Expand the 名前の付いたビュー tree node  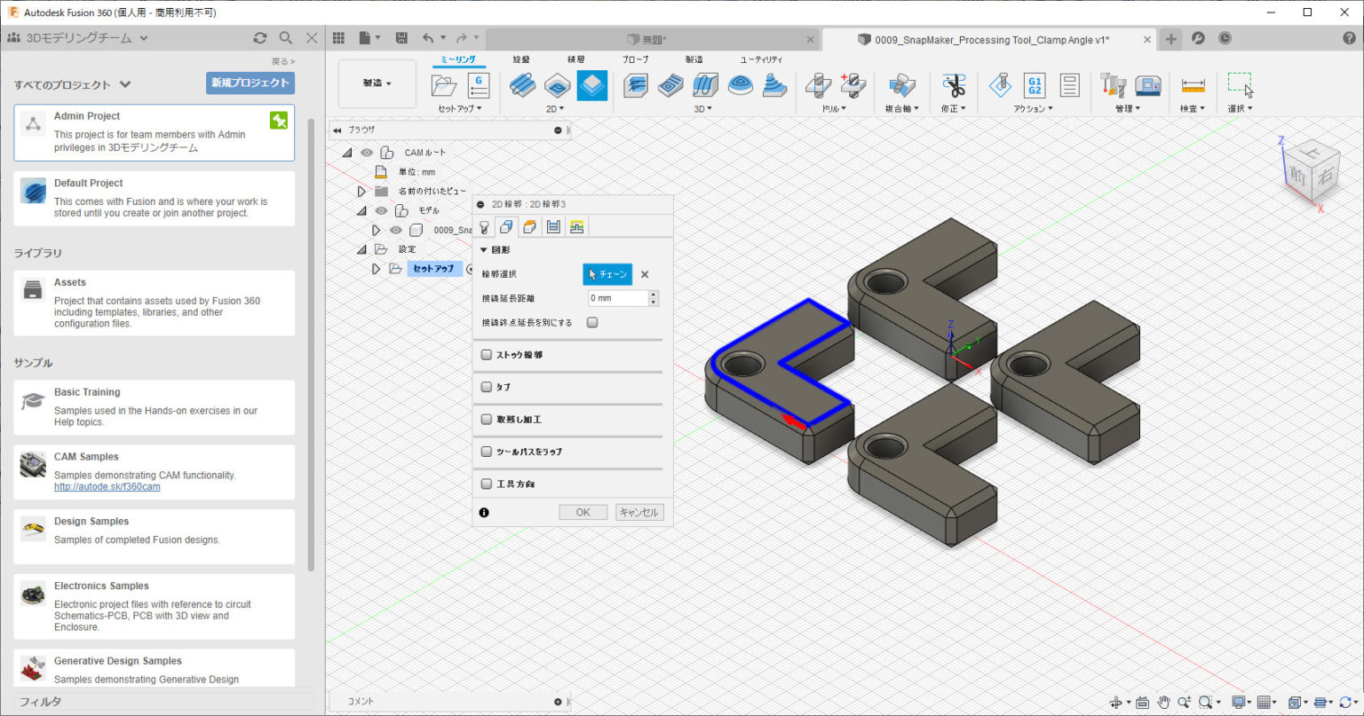click(x=361, y=191)
